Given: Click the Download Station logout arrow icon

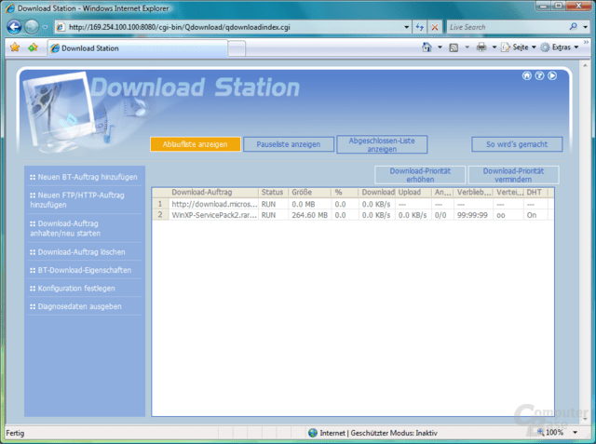Looking at the screenshot, I should coord(552,75).
